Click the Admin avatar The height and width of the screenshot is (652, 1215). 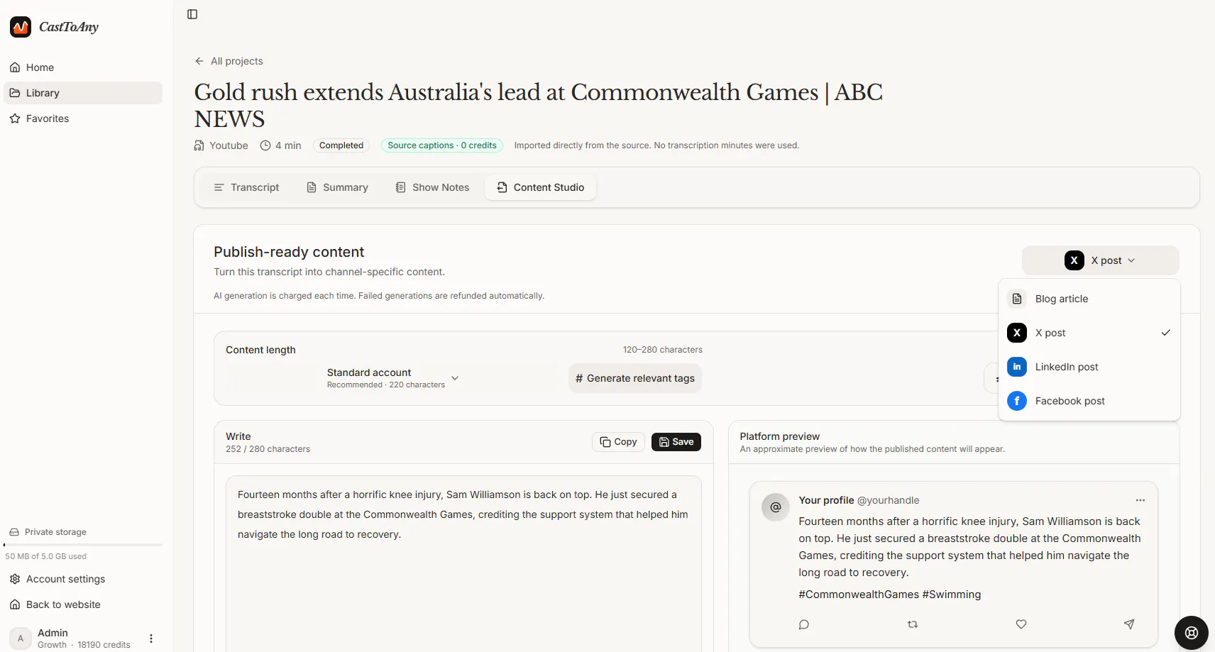21,639
